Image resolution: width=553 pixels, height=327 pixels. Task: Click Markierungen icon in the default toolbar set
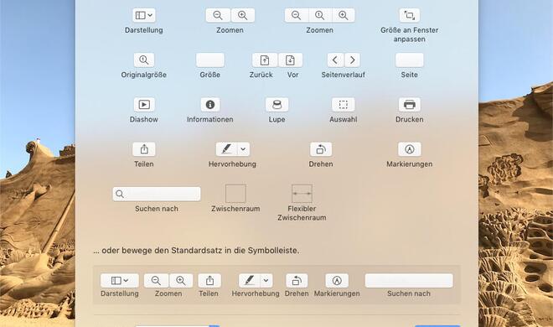point(337,280)
